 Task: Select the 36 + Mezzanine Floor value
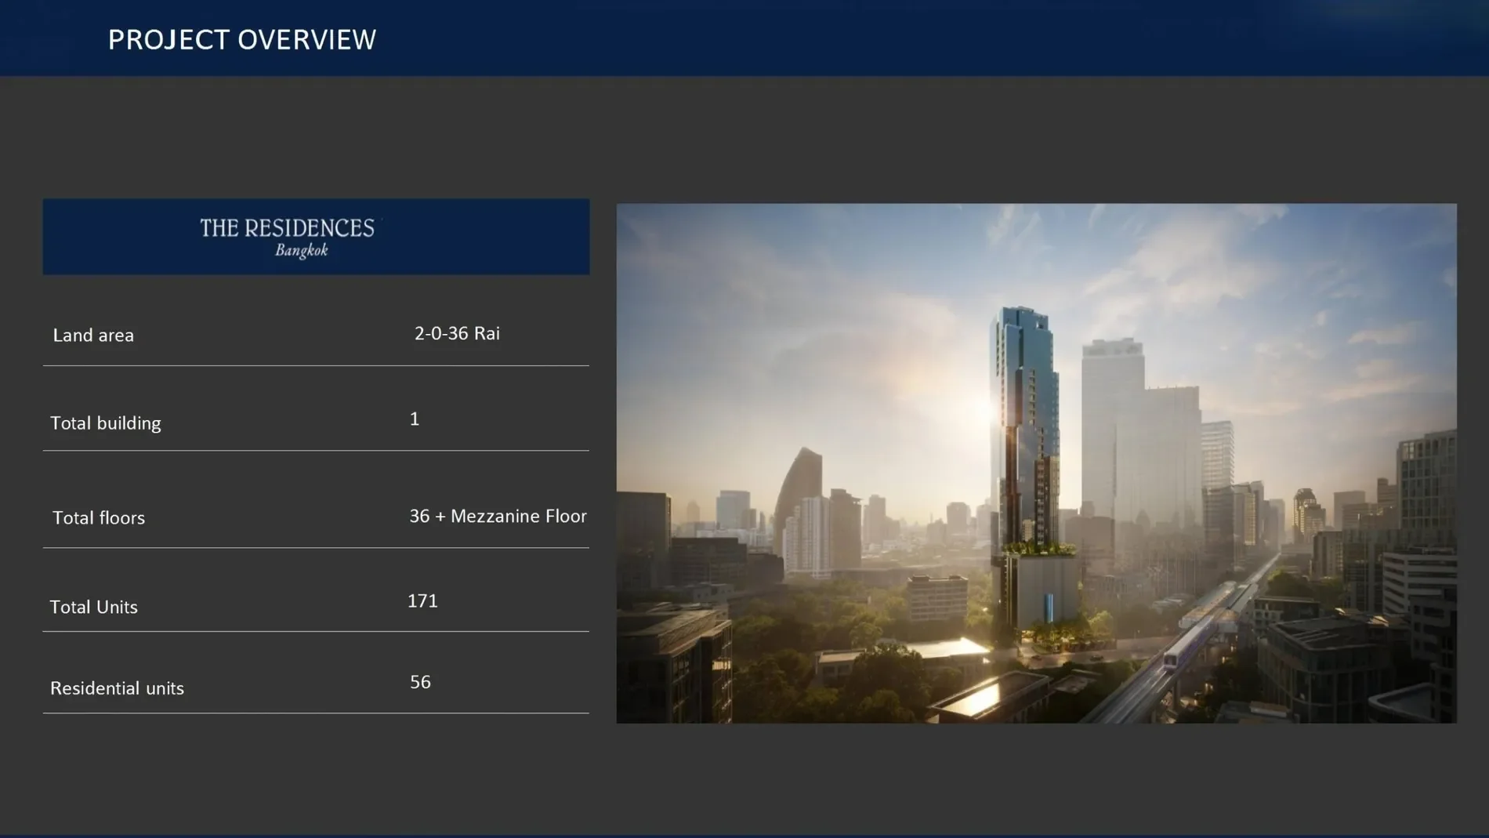(498, 517)
